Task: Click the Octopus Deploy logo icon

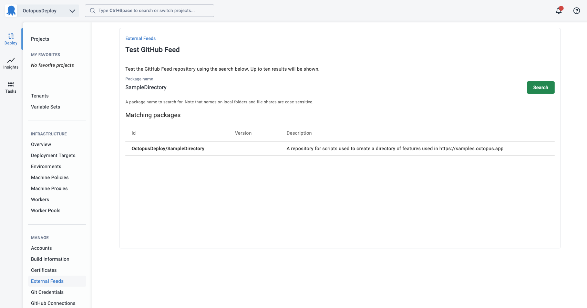Action: click(x=11, y=11)
